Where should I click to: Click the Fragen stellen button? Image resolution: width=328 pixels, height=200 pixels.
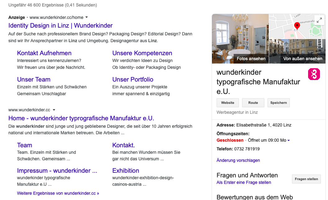pyautogui.click(x=306, y=179)
